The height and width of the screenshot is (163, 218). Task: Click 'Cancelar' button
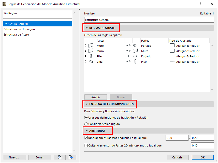click(x=178, y=157)
